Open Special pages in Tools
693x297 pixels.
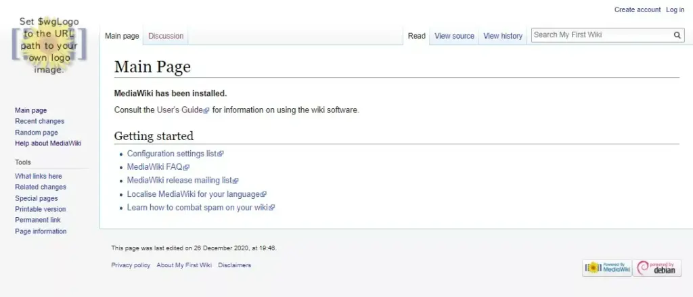tap(37, 198)
